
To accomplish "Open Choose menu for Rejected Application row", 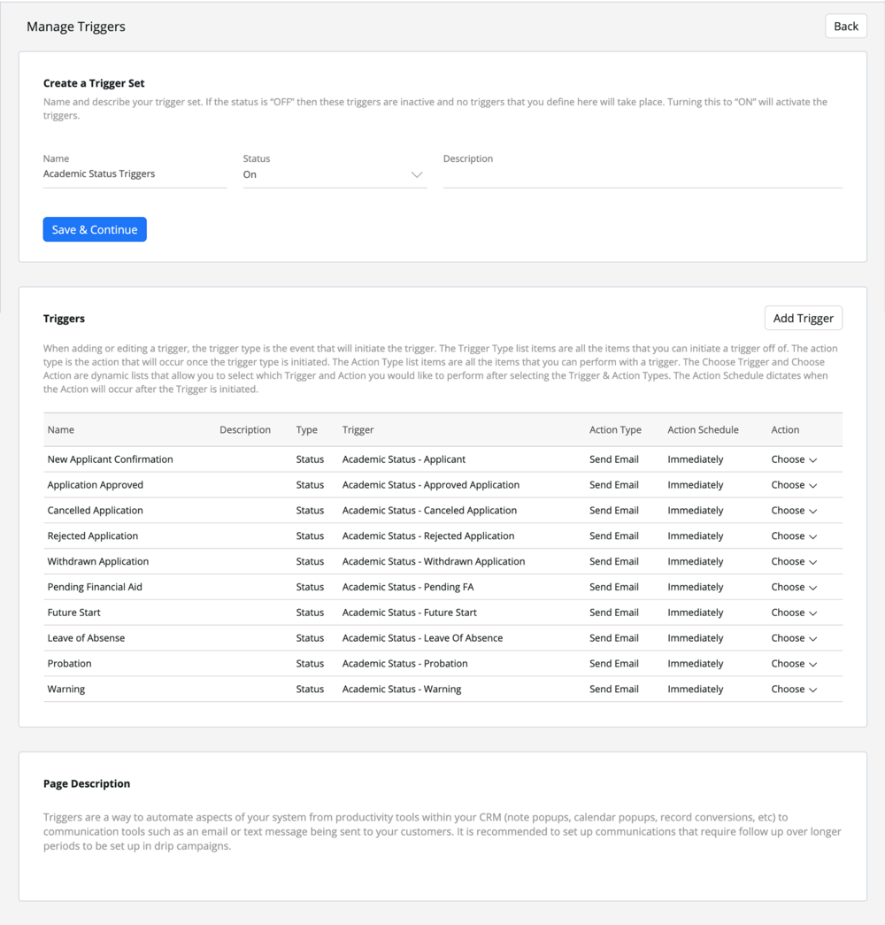I will (x=794, y=536).
